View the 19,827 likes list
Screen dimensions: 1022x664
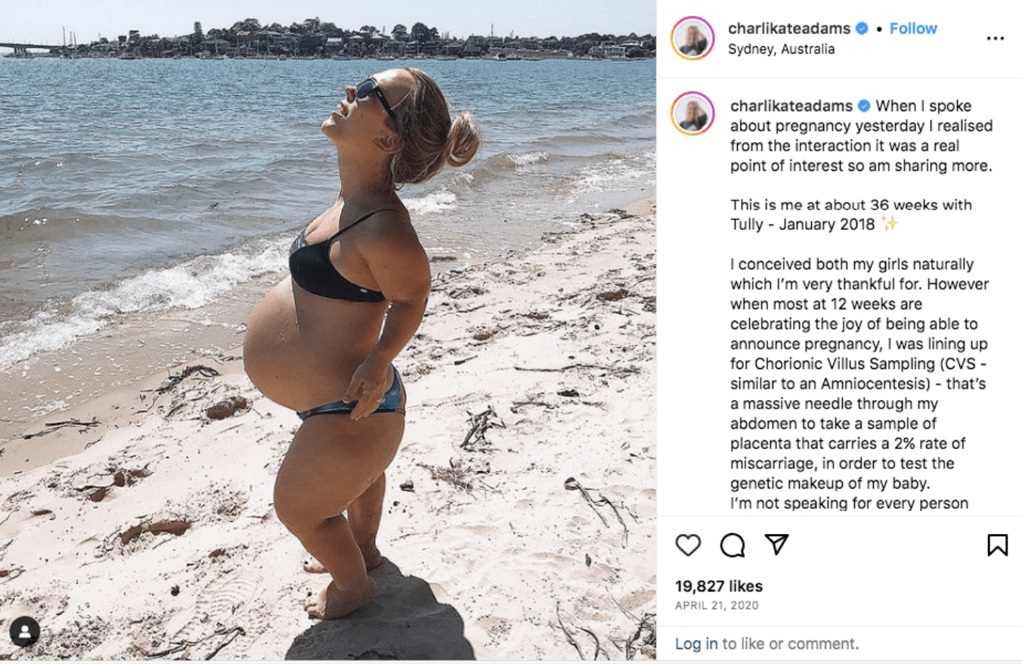pyautogui.click(x=719, y=586)
